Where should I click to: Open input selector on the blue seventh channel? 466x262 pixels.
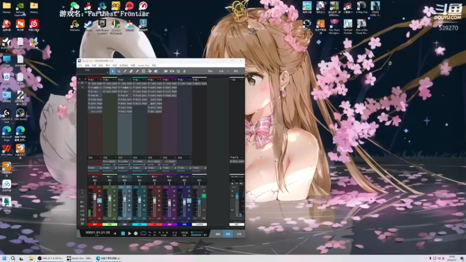(184, 177)
